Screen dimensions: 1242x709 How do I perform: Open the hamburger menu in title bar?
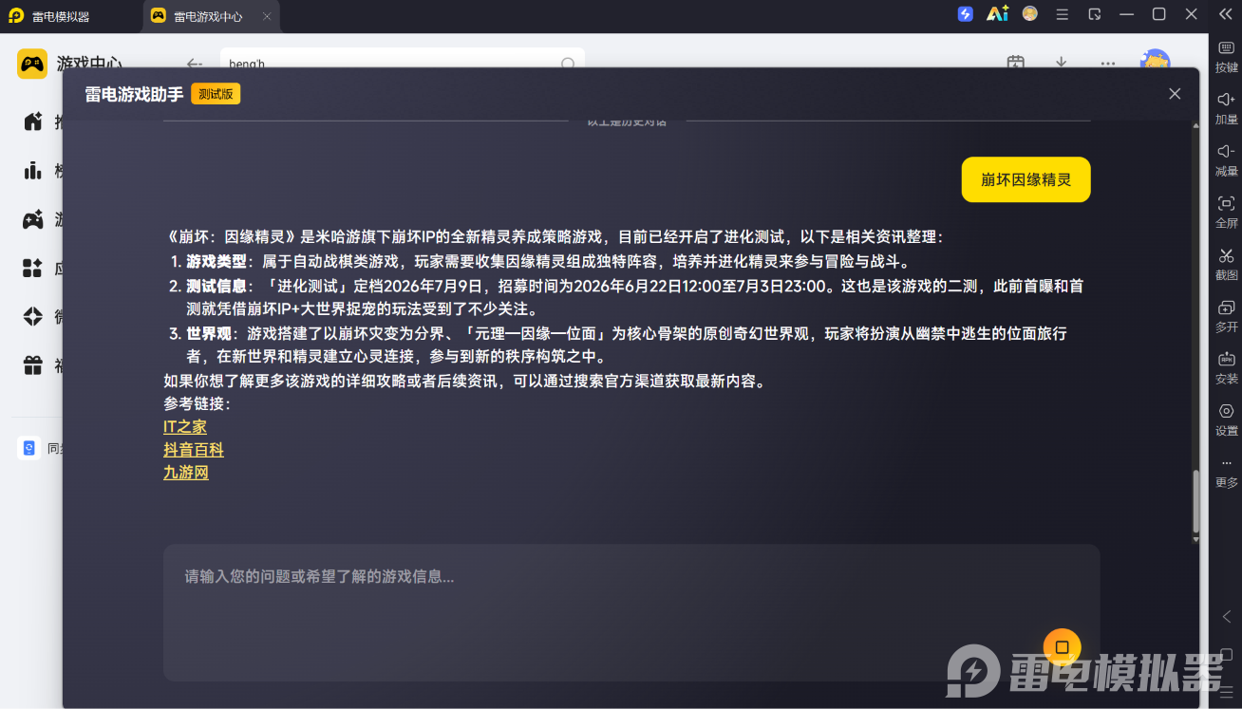tap(1063, 14)
